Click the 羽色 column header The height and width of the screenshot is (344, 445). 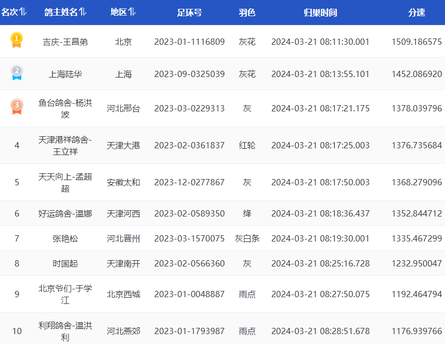point(247,12)
